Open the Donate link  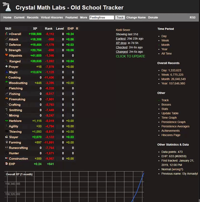[x=153, y=18]
